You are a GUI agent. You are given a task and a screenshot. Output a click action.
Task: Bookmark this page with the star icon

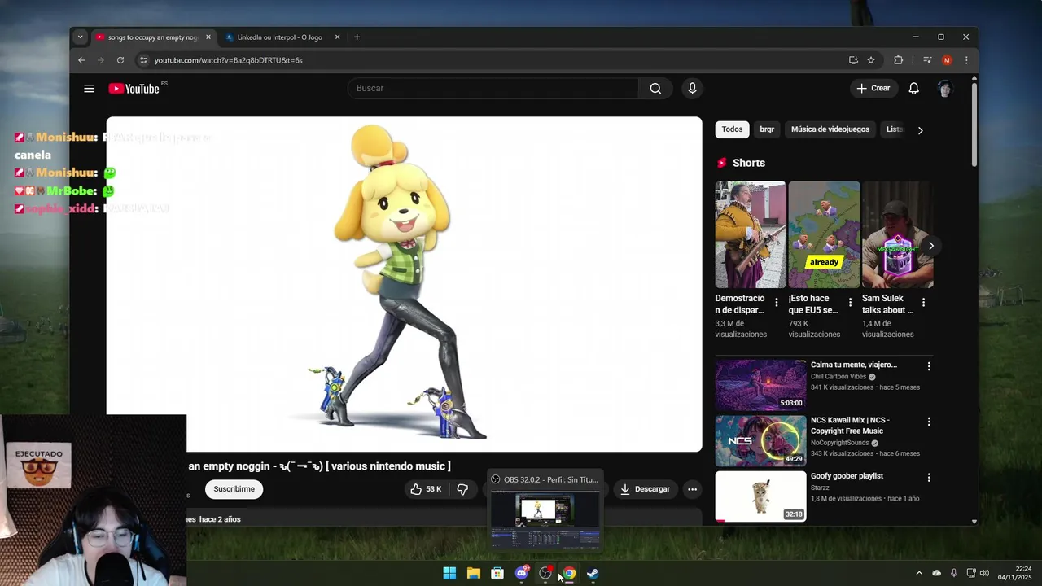871,60
